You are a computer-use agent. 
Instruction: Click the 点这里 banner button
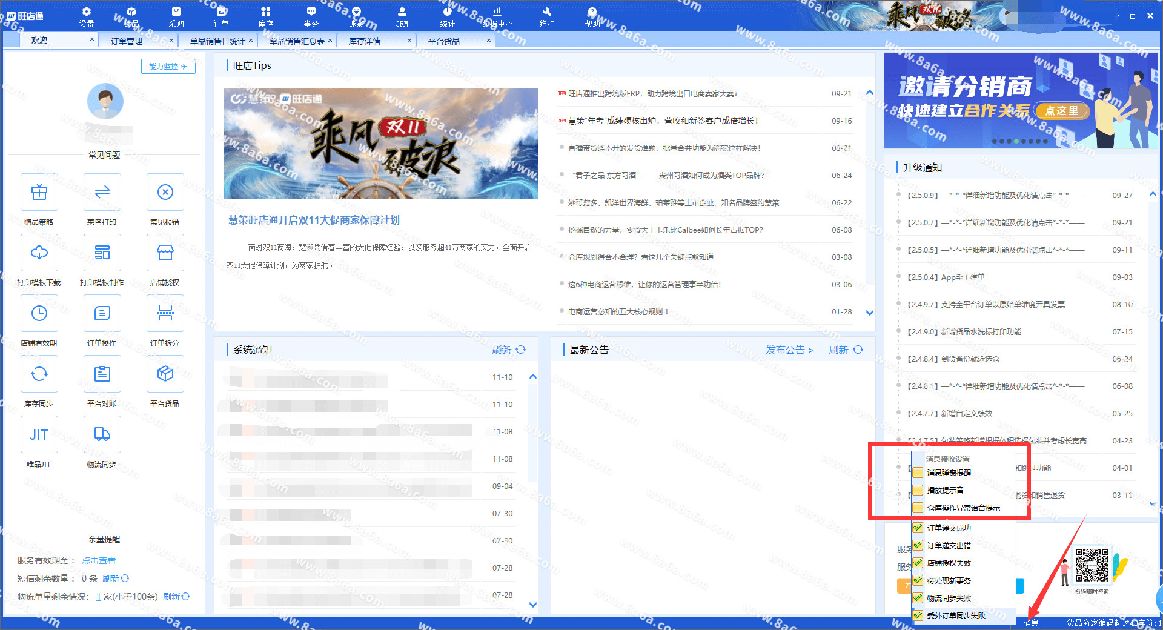click(x=1062, y=110)
